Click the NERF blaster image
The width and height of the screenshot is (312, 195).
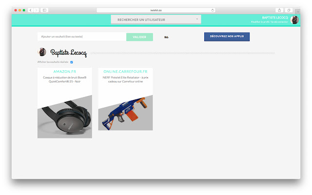[x=125, y=113]
